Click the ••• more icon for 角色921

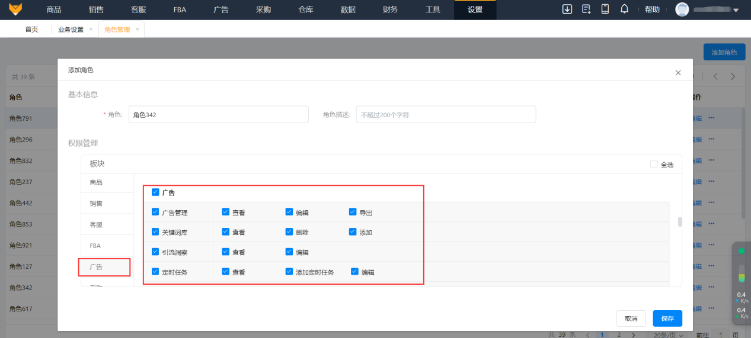point(711,245)
